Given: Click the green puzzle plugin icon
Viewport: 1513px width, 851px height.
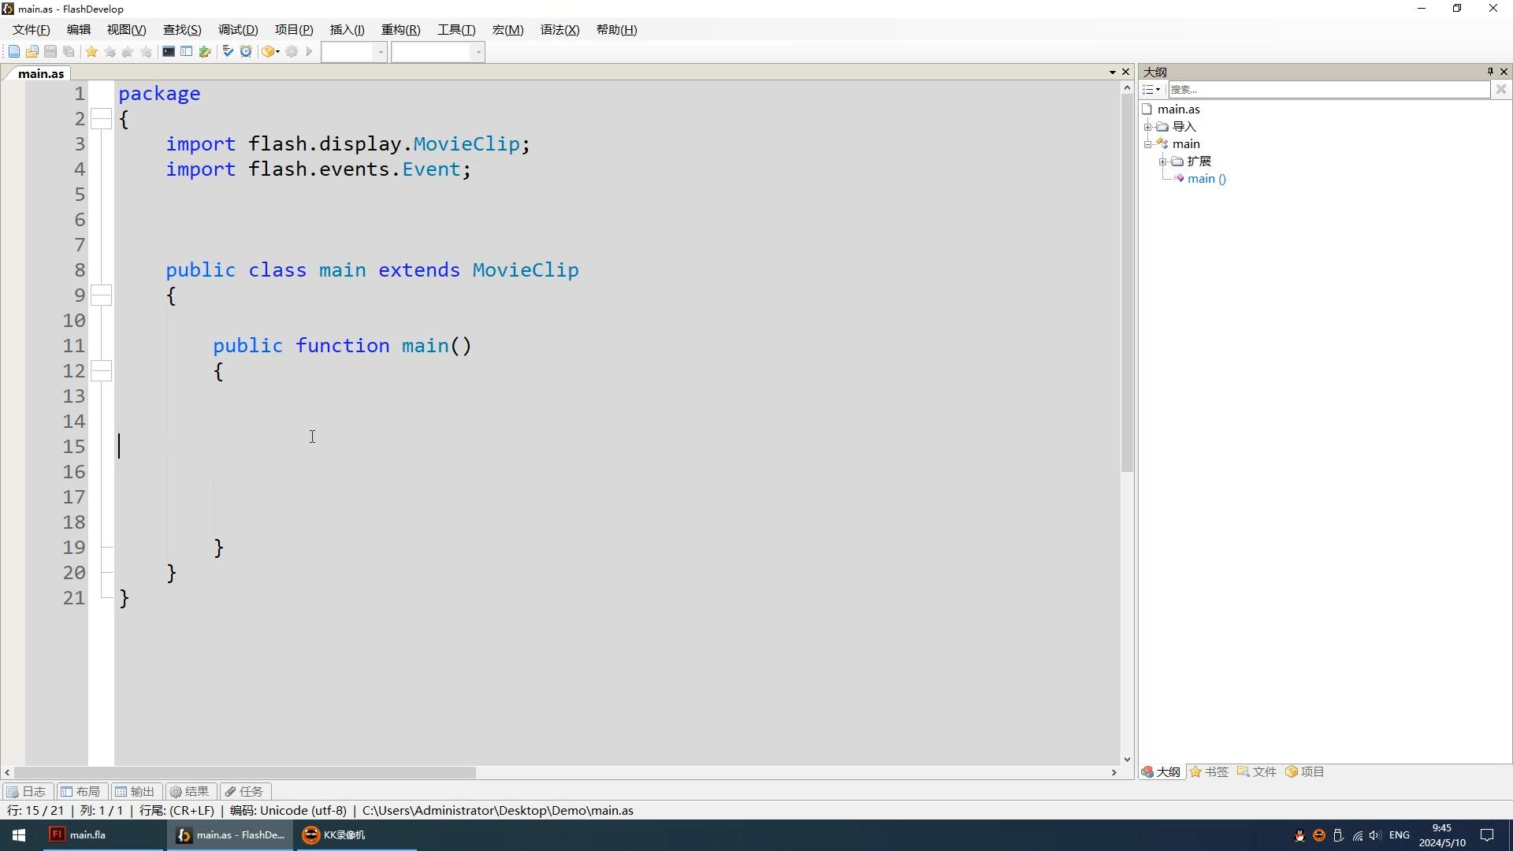Looking at the screenshot, I should click(205, 52).
